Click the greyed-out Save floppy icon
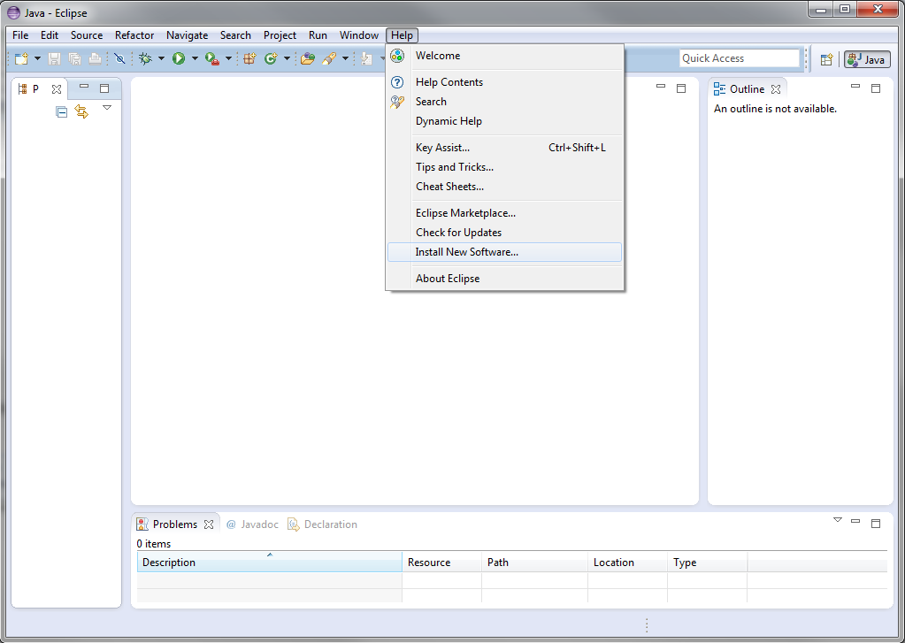Viewport: 905px width, 643px height. pos(54,58)
